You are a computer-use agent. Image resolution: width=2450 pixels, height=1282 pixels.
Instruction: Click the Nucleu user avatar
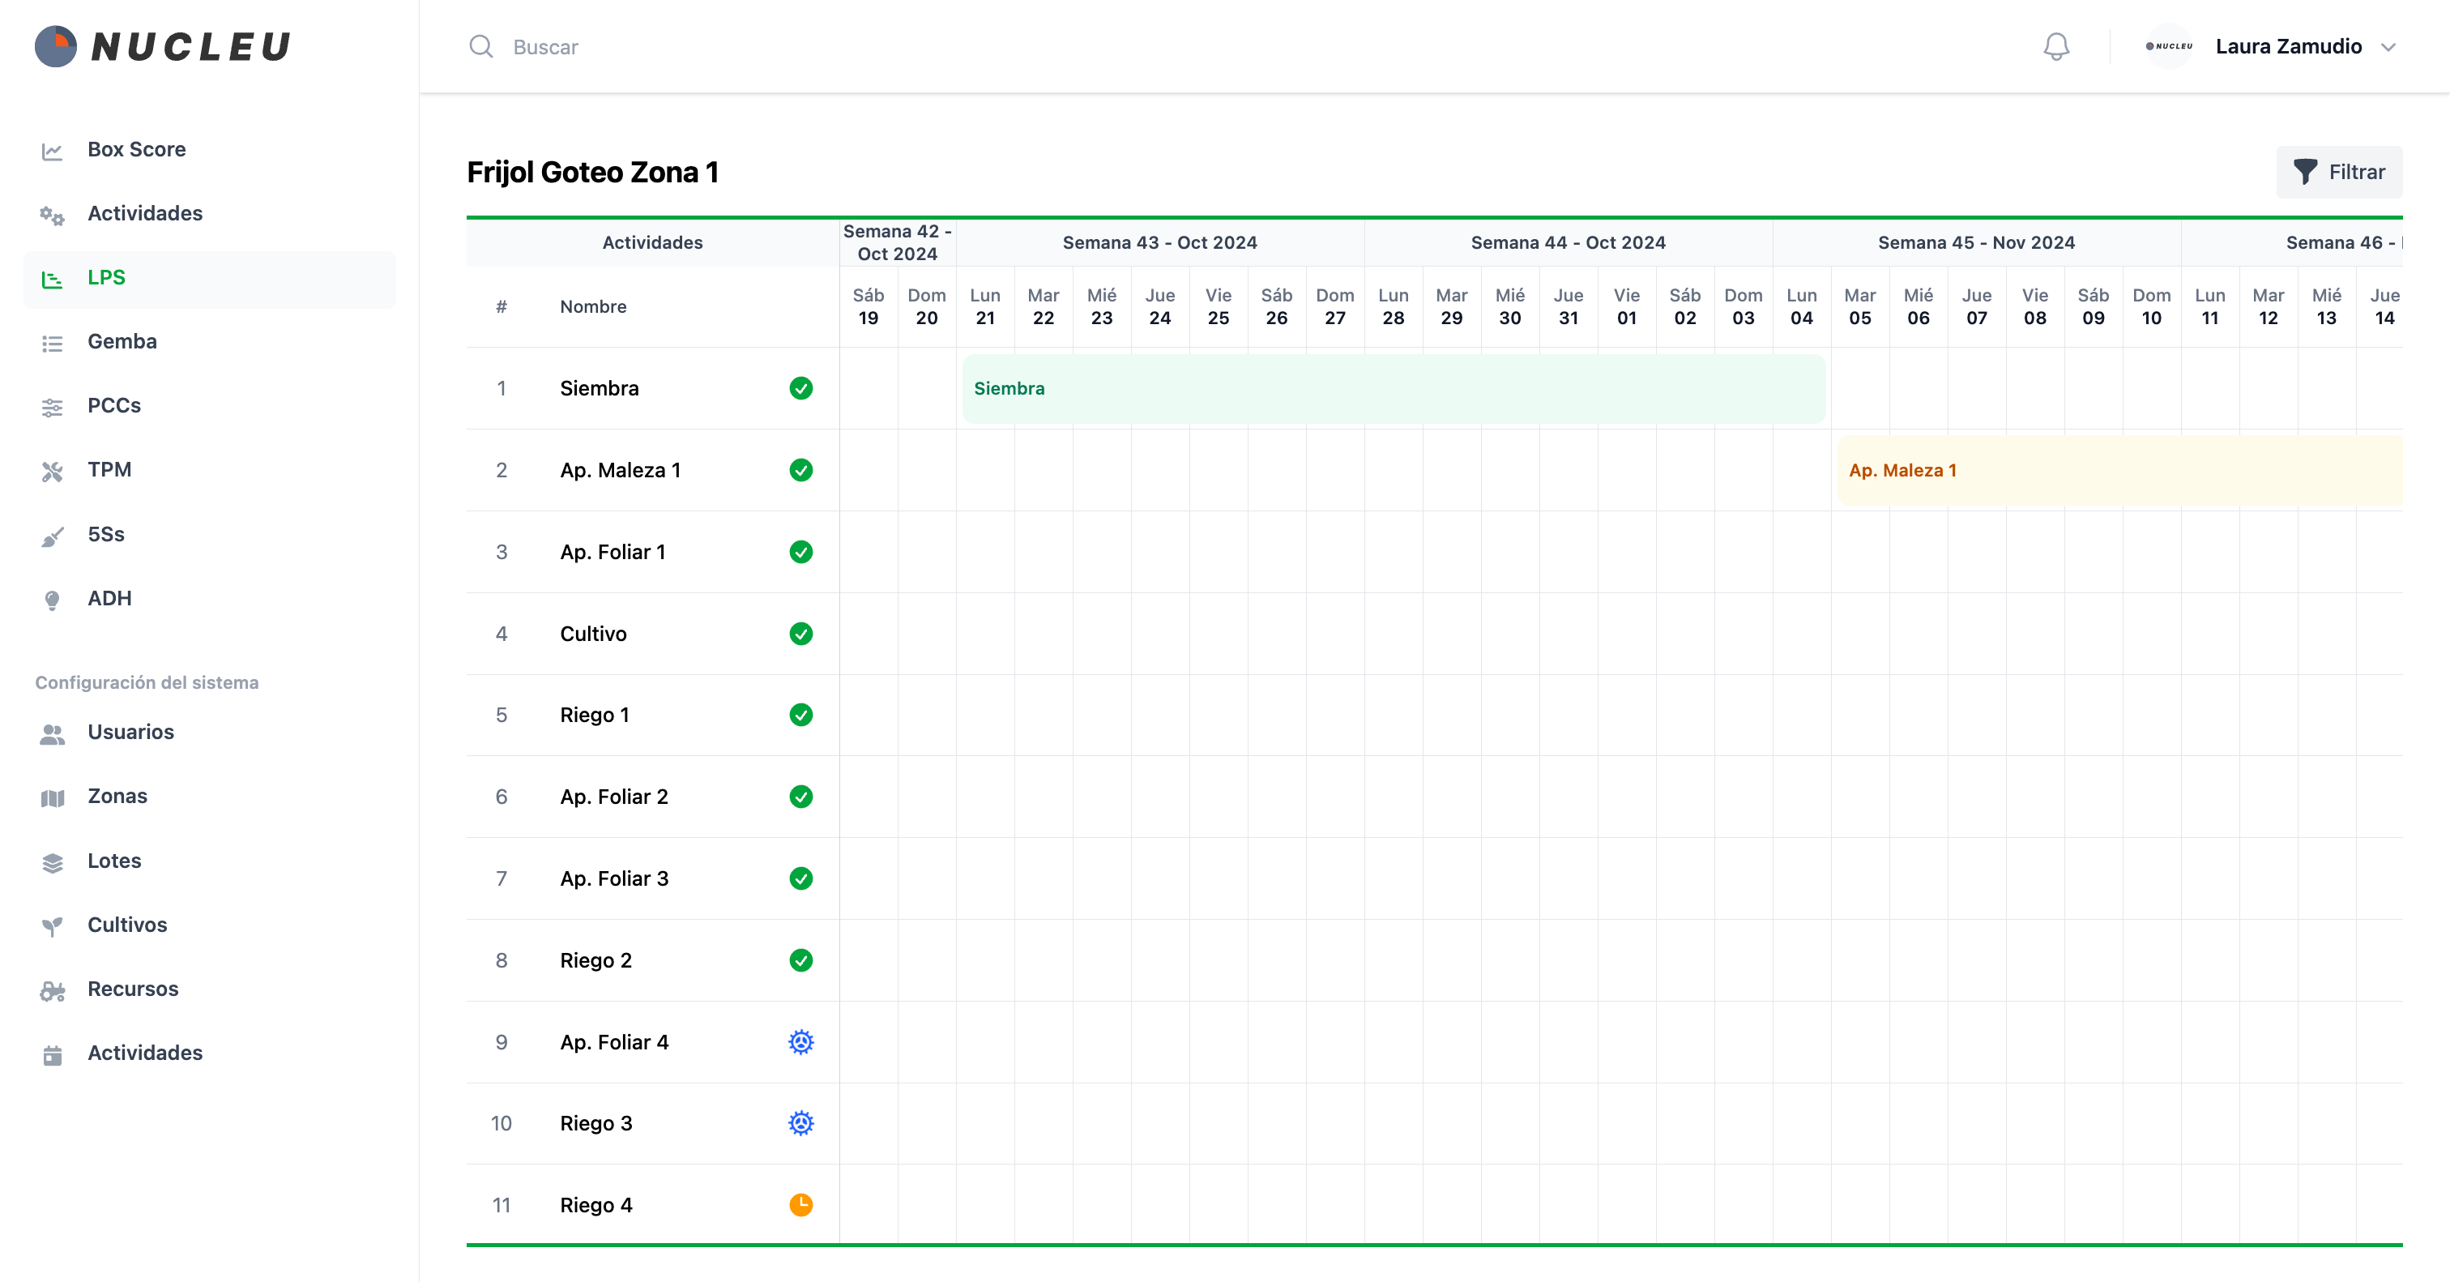2169,45
